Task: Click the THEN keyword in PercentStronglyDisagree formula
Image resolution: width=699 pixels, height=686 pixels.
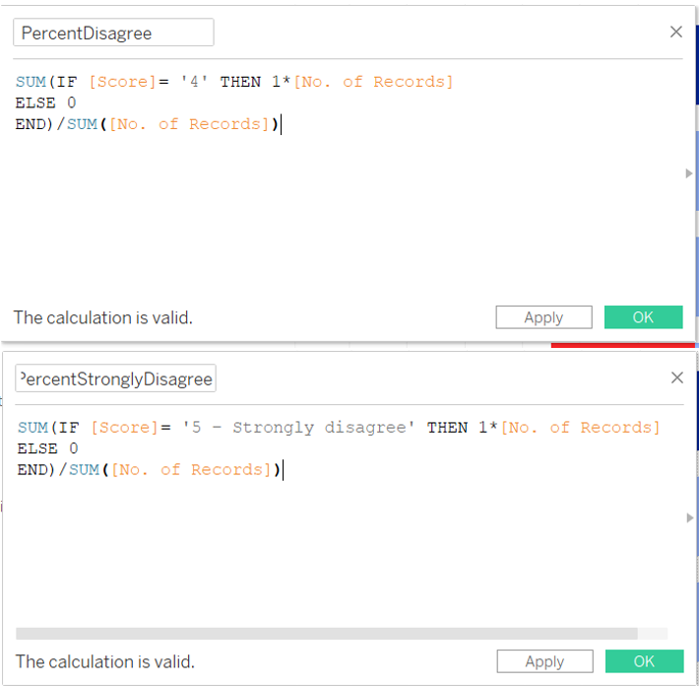Action: click(x=447, y=428)
